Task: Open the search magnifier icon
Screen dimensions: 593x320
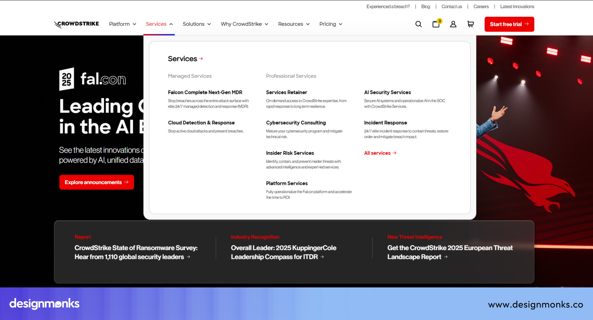Action: [418, 24]
